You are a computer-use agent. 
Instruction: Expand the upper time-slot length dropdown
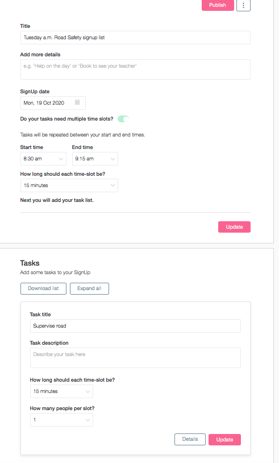[x=69, y=185]
